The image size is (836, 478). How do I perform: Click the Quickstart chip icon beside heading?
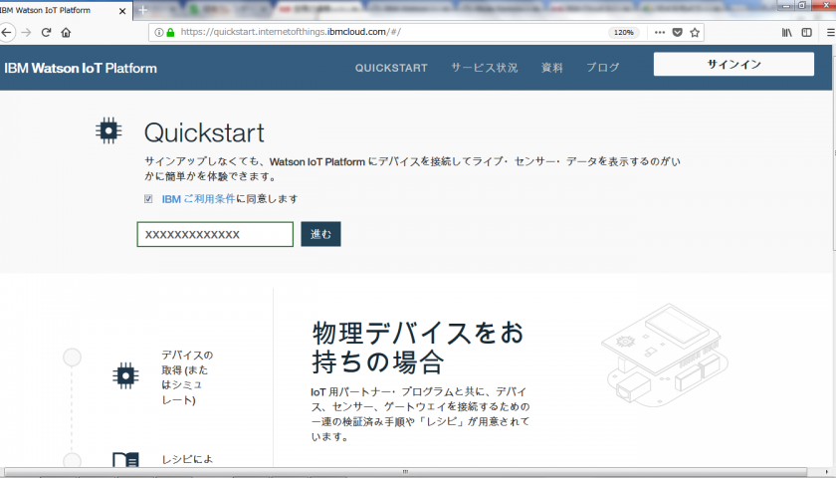pos(108,130)
